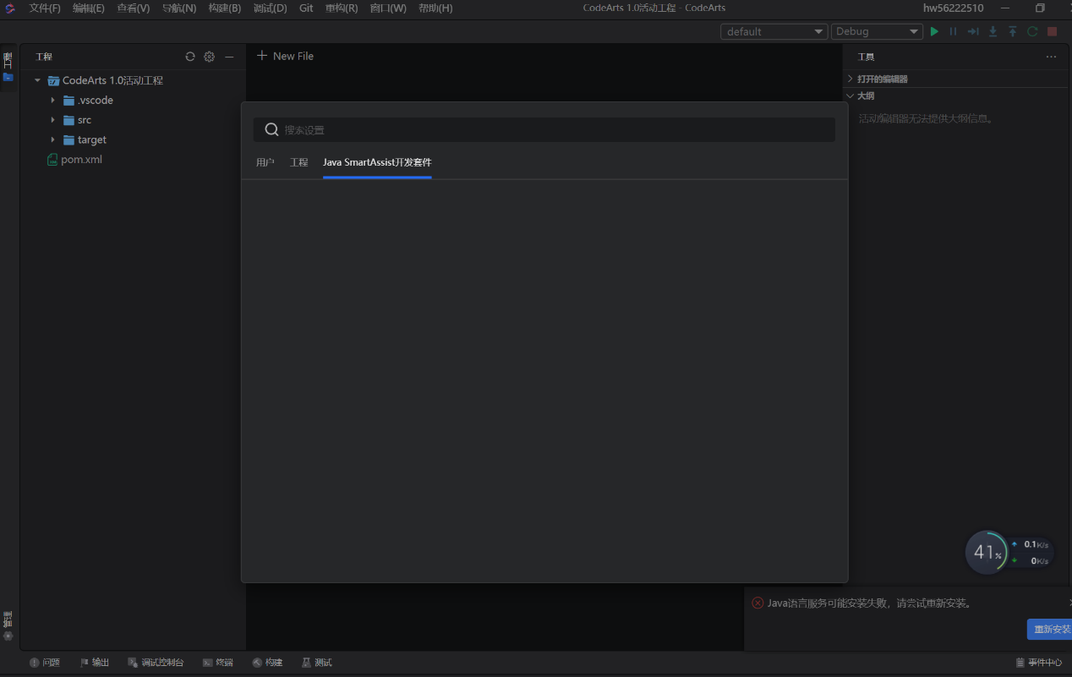Open the 重构(R) menu
The image size is (1072, 677).
[342, 8]
